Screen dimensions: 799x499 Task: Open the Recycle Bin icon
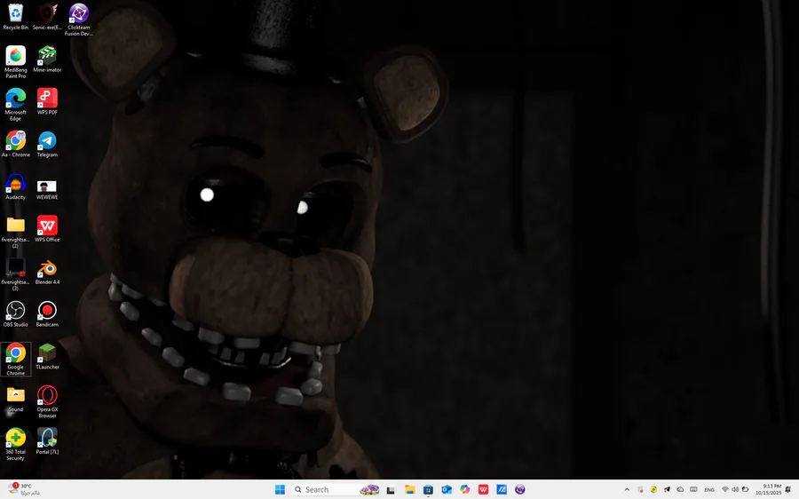point(15,17)
